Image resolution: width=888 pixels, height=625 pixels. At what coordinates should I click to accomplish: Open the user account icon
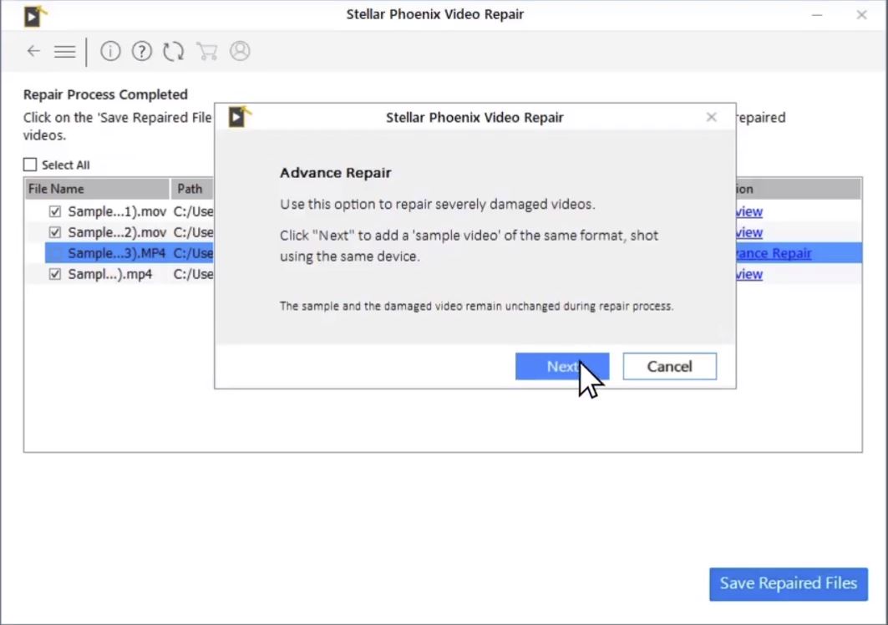[240, 52]
